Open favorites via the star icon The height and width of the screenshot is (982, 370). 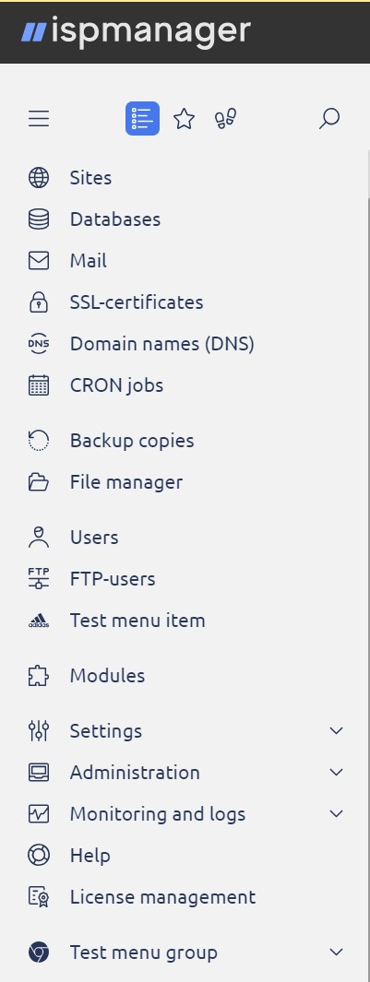[x=184, y=118]
